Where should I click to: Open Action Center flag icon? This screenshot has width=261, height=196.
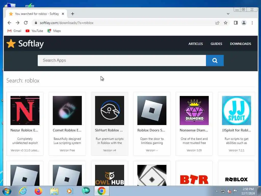coord(235,191)
